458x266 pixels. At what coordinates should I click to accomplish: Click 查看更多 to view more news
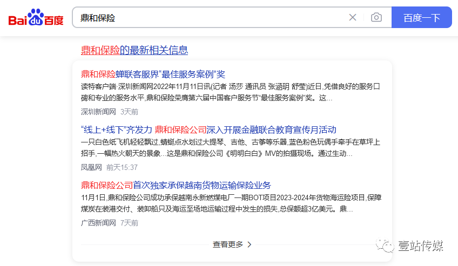[x=232, y=244]
